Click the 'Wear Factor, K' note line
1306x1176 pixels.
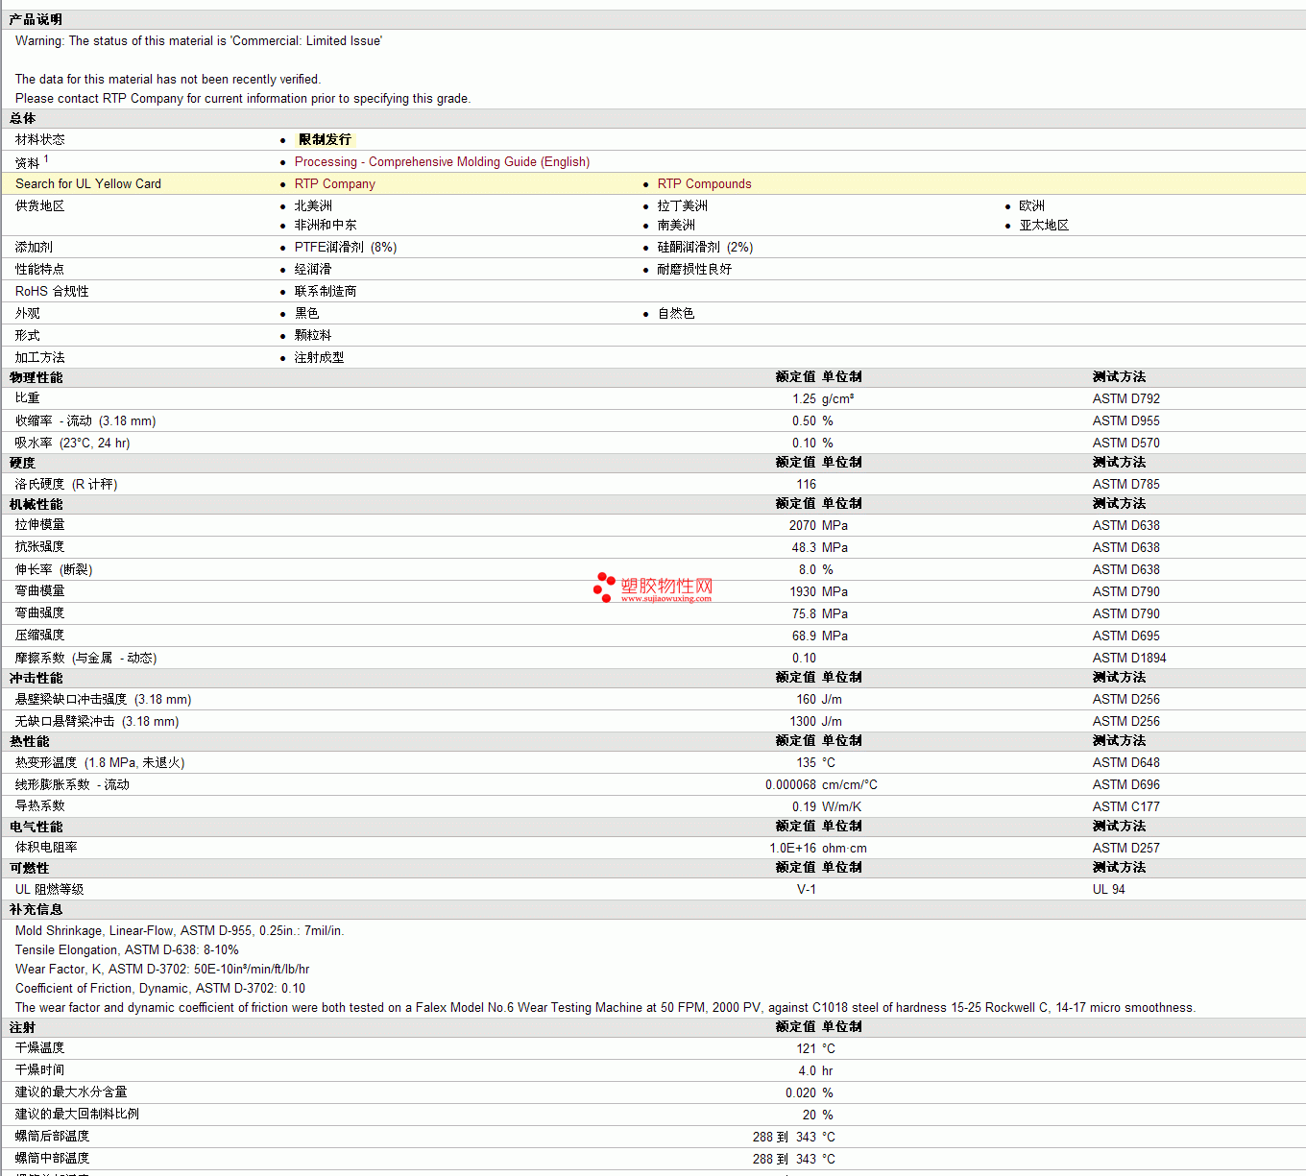coord(162,970)
